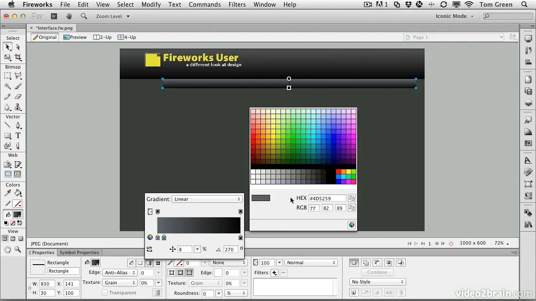This screenshot has width=536, height=301.
Task: Play the document states
Action: 416,243
